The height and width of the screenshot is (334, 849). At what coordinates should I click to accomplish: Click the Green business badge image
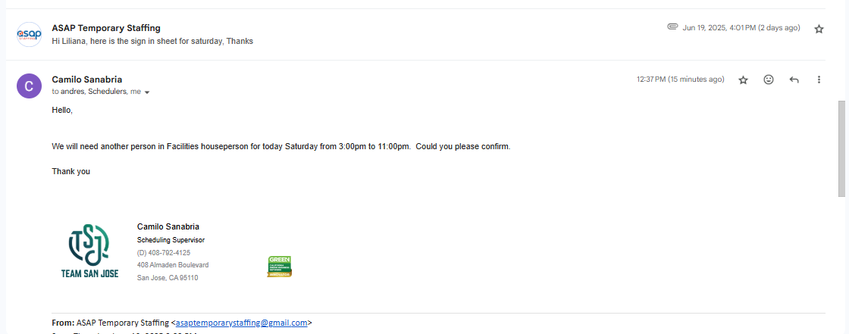pos(280,266)
